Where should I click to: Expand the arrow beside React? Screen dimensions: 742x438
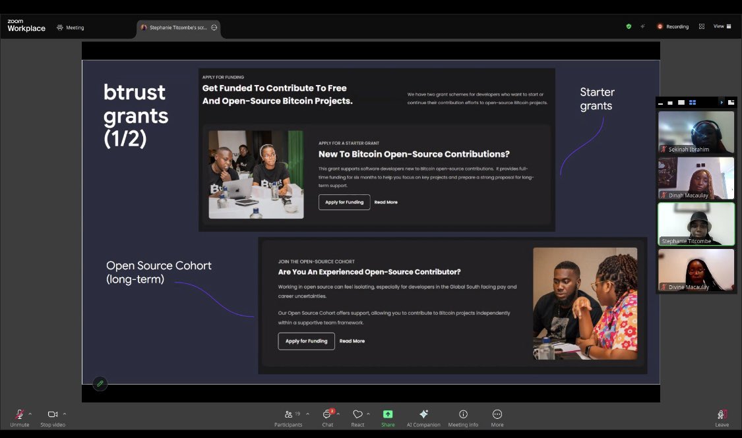pyautogui.click(x=368, y=414)
